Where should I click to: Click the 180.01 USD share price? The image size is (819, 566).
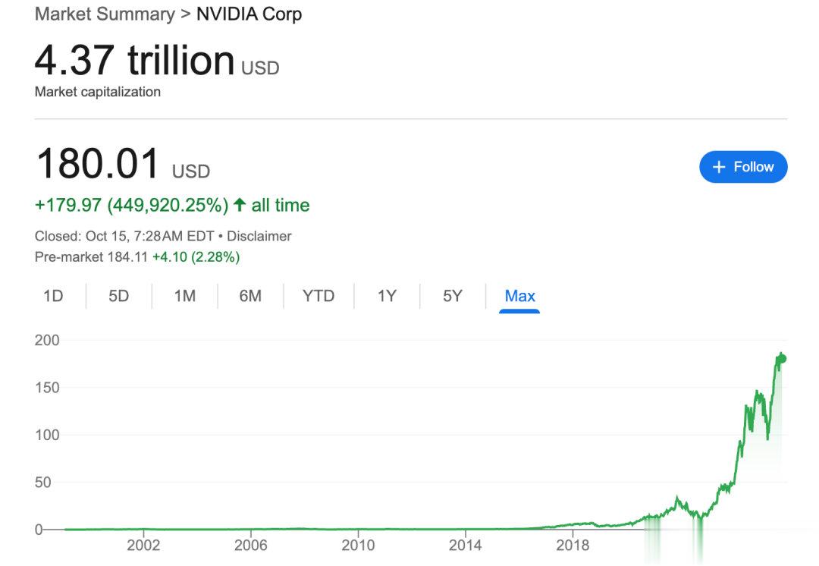[99, 164]
